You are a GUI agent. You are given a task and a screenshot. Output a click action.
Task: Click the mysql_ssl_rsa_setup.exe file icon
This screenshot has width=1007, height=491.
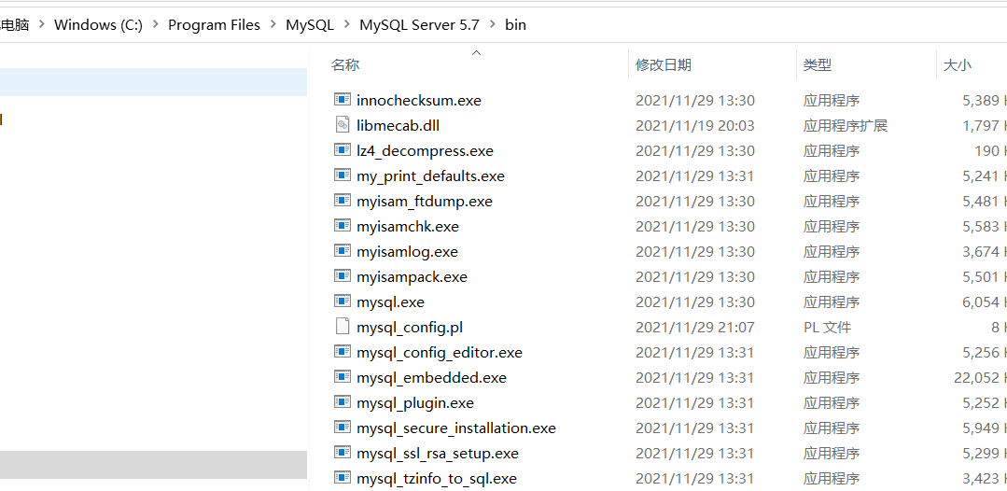pyautogui.click(x=343, y=453)
